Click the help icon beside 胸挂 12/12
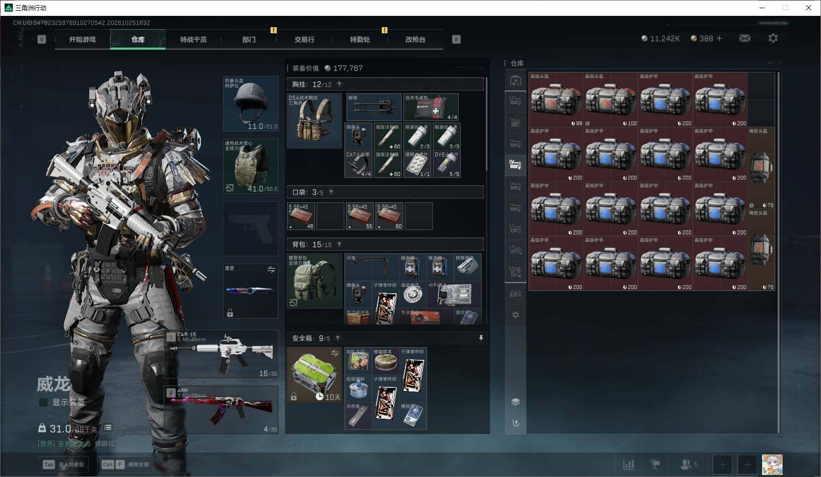 [x=339, y=84]
